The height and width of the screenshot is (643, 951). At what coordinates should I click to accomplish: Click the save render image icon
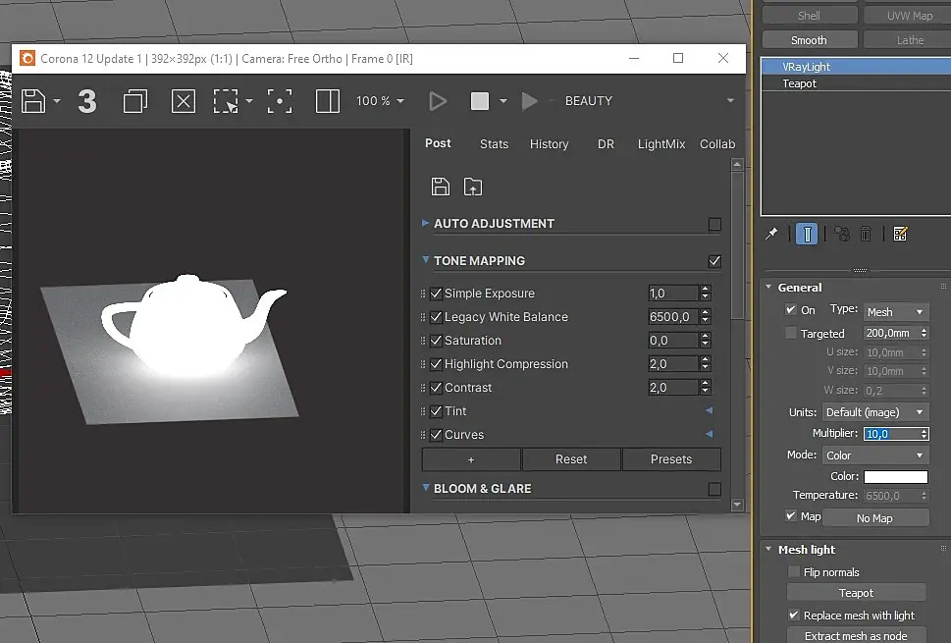tap(34, 101)
